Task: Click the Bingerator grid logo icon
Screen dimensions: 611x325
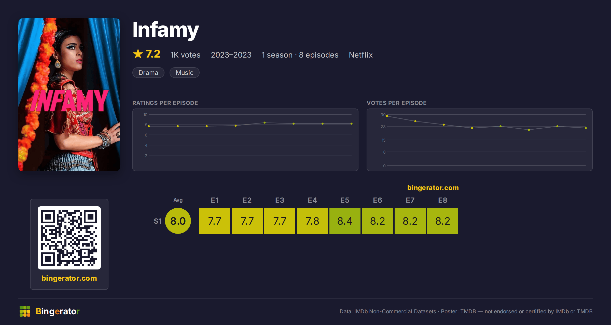Action: 25,311
